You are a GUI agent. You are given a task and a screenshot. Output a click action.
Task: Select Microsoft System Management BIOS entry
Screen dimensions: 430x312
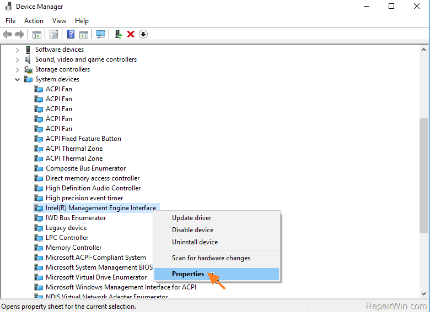99,267
